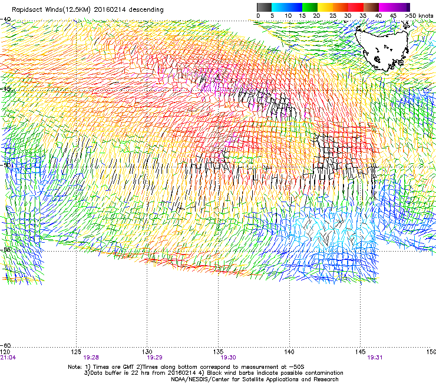Click the '-45' latitude label

coord(5,89)
